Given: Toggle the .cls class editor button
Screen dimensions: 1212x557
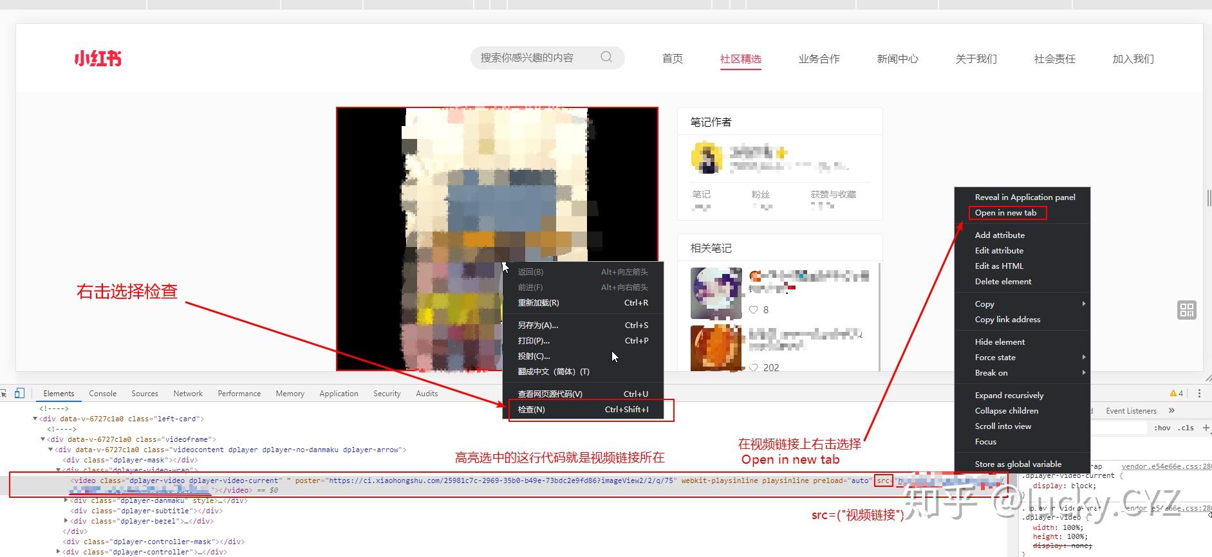Looking at the screenshot, I should coord(1186,428).
